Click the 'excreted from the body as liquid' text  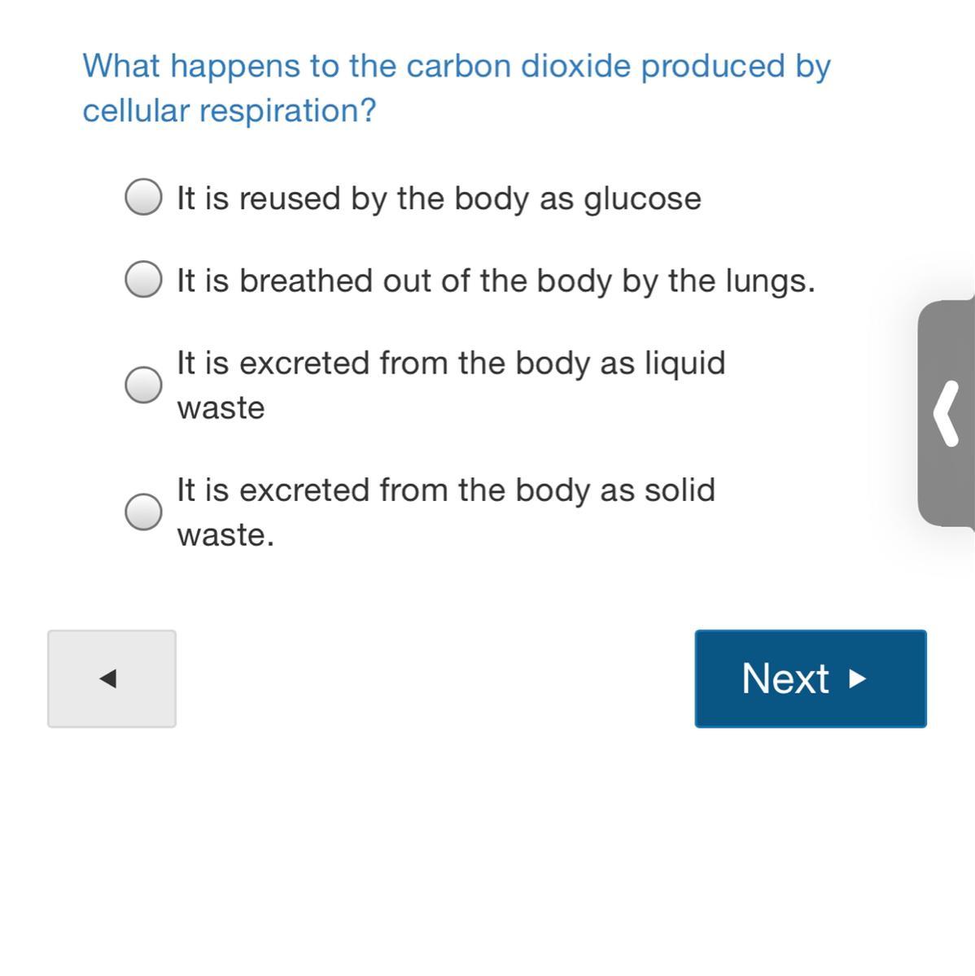(451, 363)
